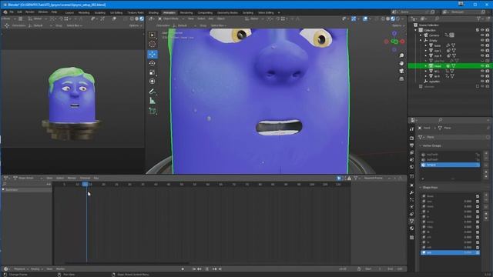
Task: Expand the Camera item in the outliner
Action: 421,35
